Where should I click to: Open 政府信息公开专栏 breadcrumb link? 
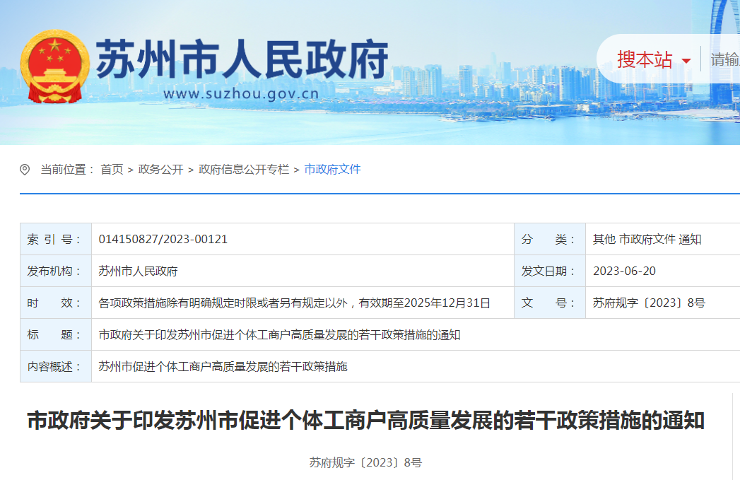(x=244, y=170)
